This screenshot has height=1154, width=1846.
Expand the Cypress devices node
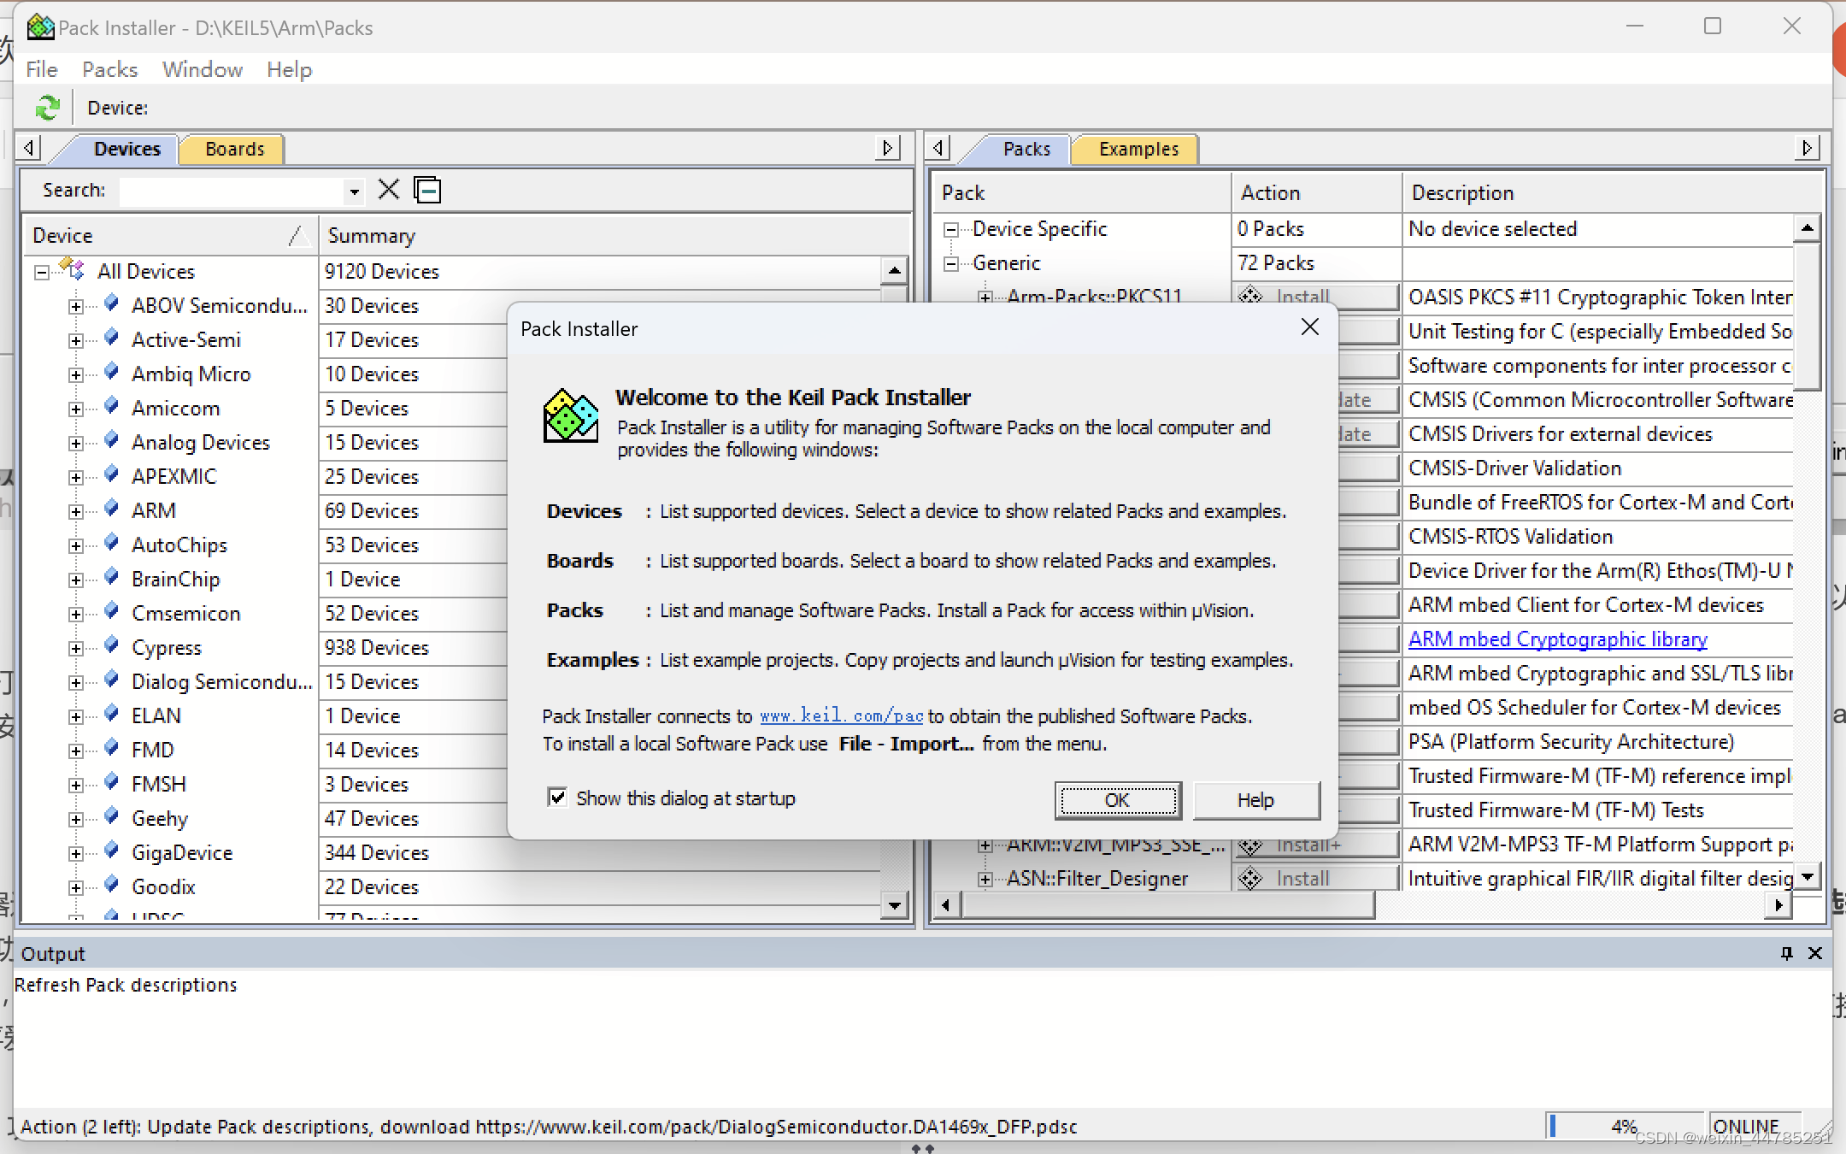click(76, 648)
